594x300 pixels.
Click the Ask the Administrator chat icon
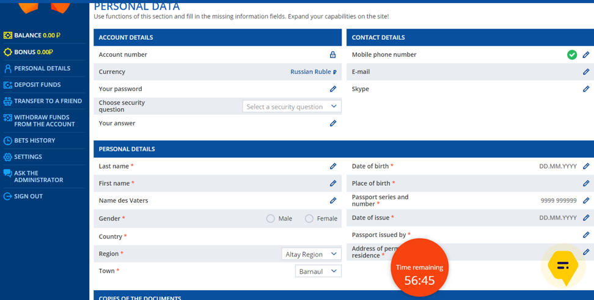(7, 173)
